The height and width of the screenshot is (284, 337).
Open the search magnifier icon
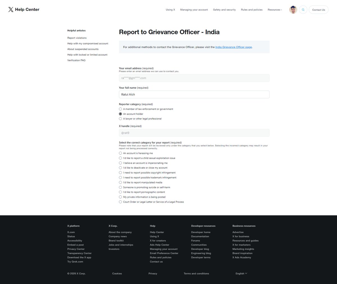pos(303,10)
